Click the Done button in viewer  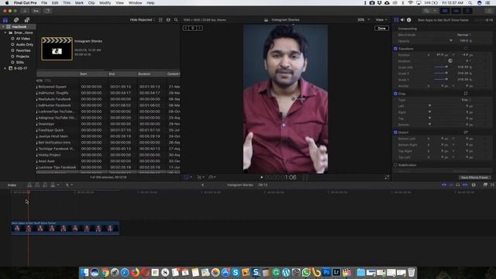[x=381, y=29]
